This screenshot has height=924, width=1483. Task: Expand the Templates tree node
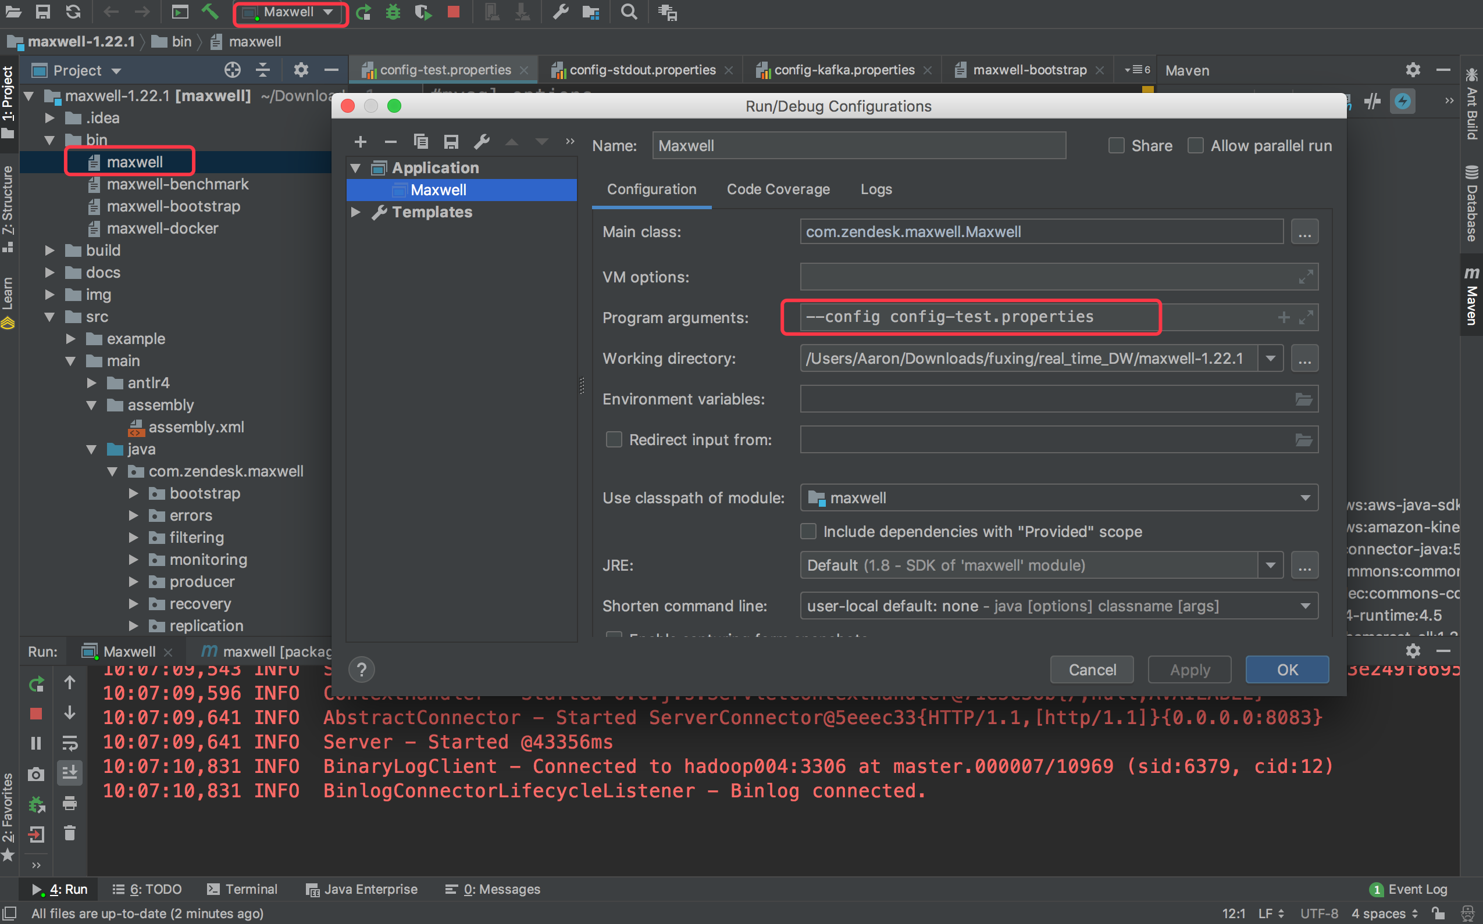(x=356, y=212)
